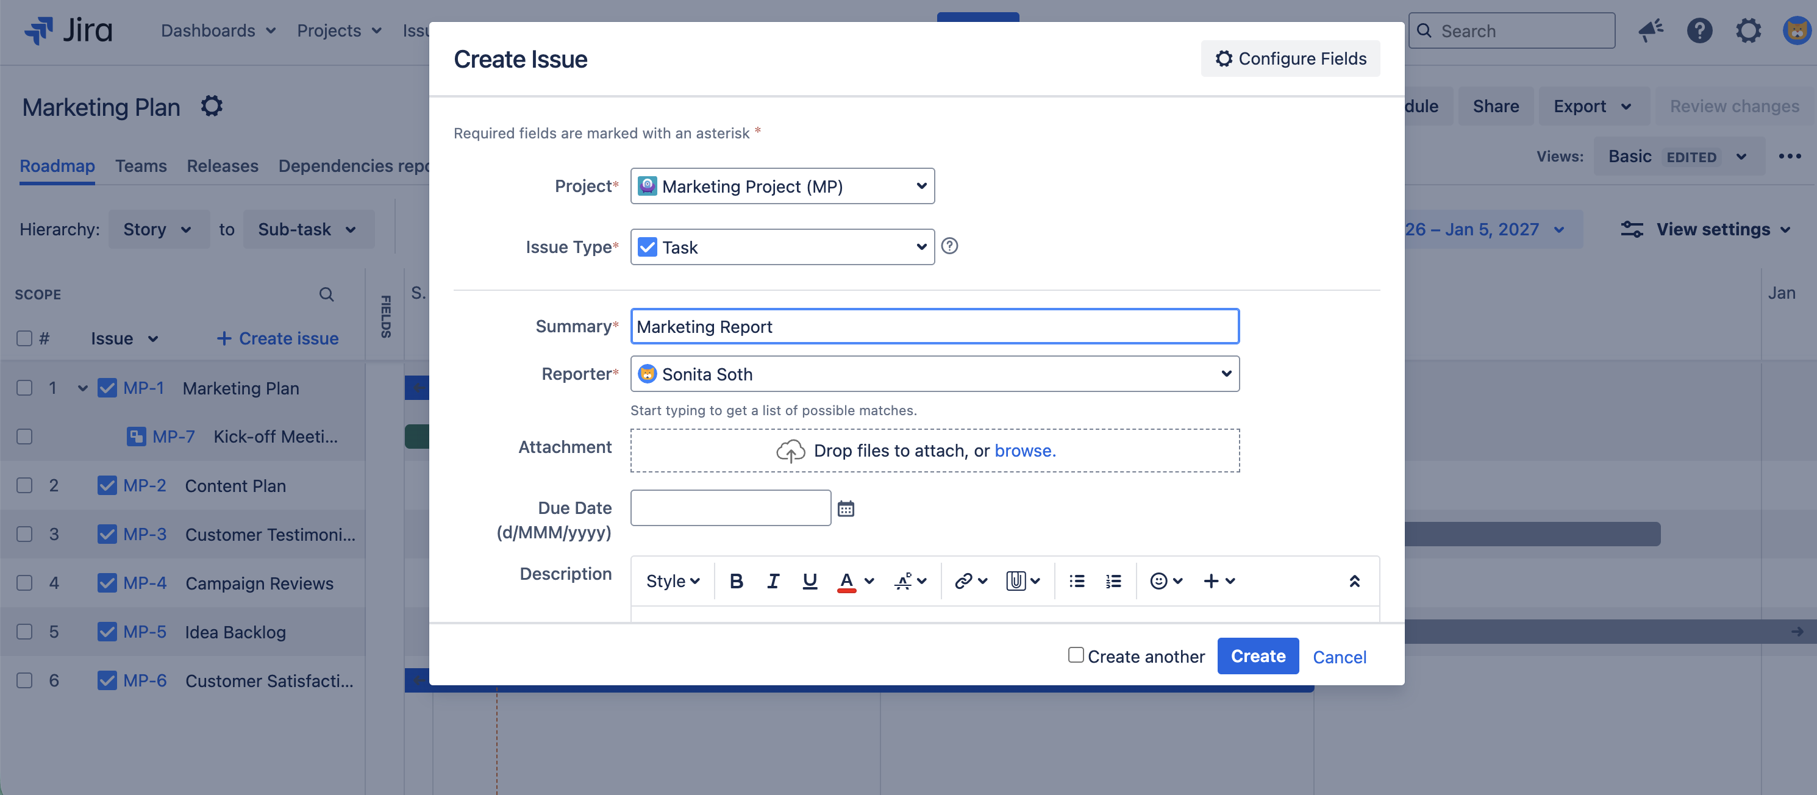
Task: Open the MP-4 issue link
Action: click(x=145, y=583)
